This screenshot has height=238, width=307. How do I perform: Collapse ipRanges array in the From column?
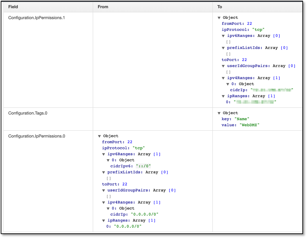(x=103, y=221)
